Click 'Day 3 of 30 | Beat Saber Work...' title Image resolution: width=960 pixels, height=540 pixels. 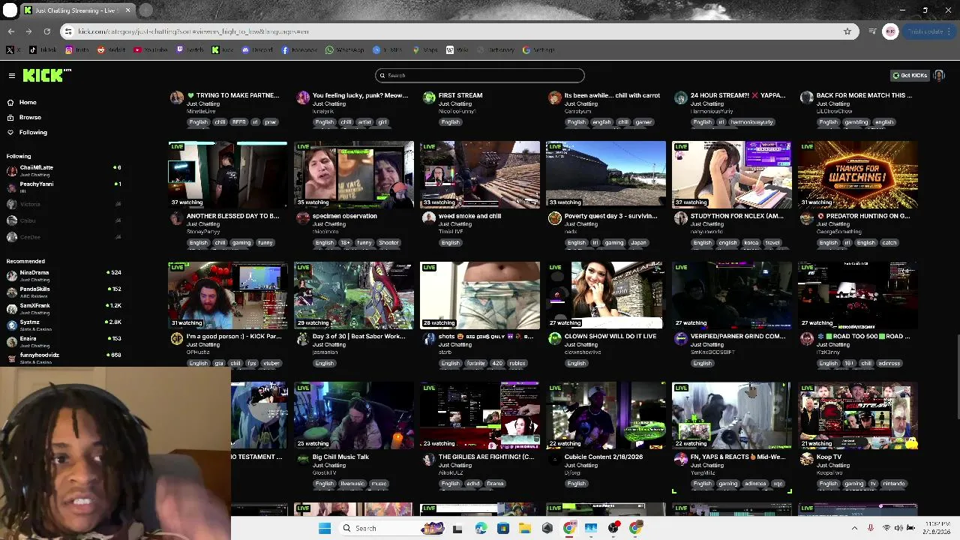point(360,336)
